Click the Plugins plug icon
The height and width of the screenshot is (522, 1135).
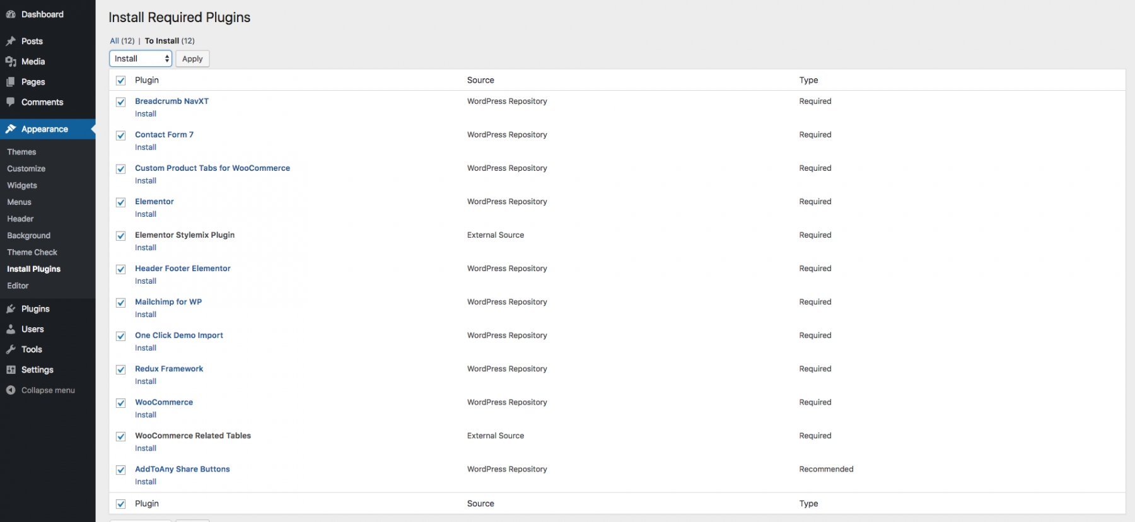coord(11,309)
